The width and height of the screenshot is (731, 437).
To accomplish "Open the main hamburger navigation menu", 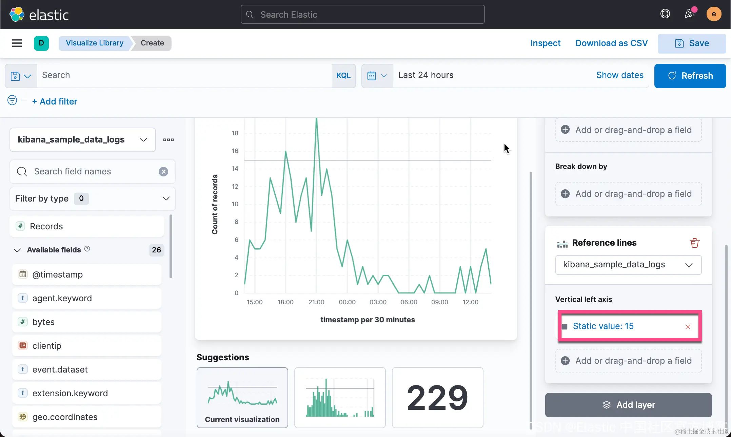I will coord(17,43).
